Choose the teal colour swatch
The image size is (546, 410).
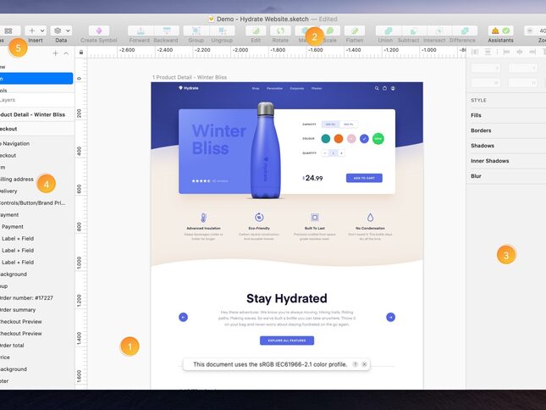[326, 139]
